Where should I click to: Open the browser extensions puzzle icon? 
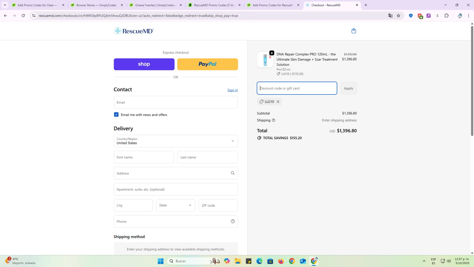(x=447, y=16)
